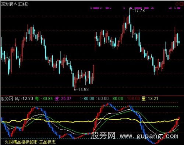Click the dark red 100.00 level value
The image size is (184, 145).
click(133, 99)
